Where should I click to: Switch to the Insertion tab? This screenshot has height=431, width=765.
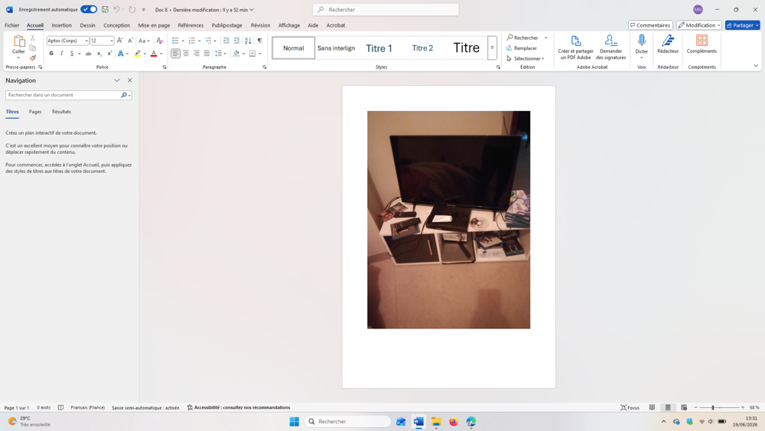click(61, 25)
